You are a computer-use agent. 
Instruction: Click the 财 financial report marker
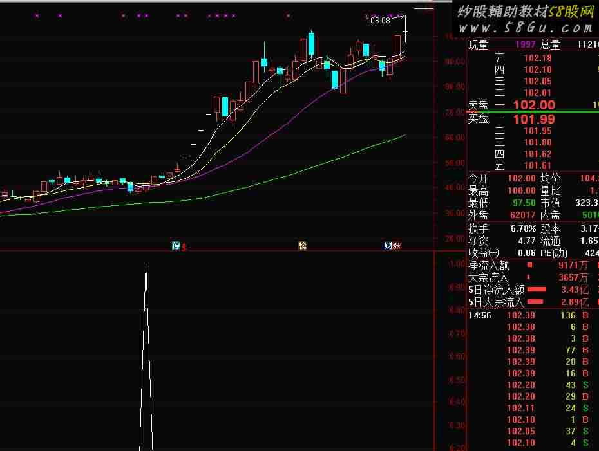[x=388, y=245]
